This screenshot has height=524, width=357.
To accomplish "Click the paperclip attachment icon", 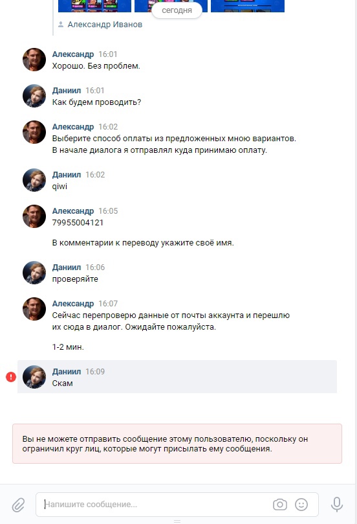I will click(18, 505).
